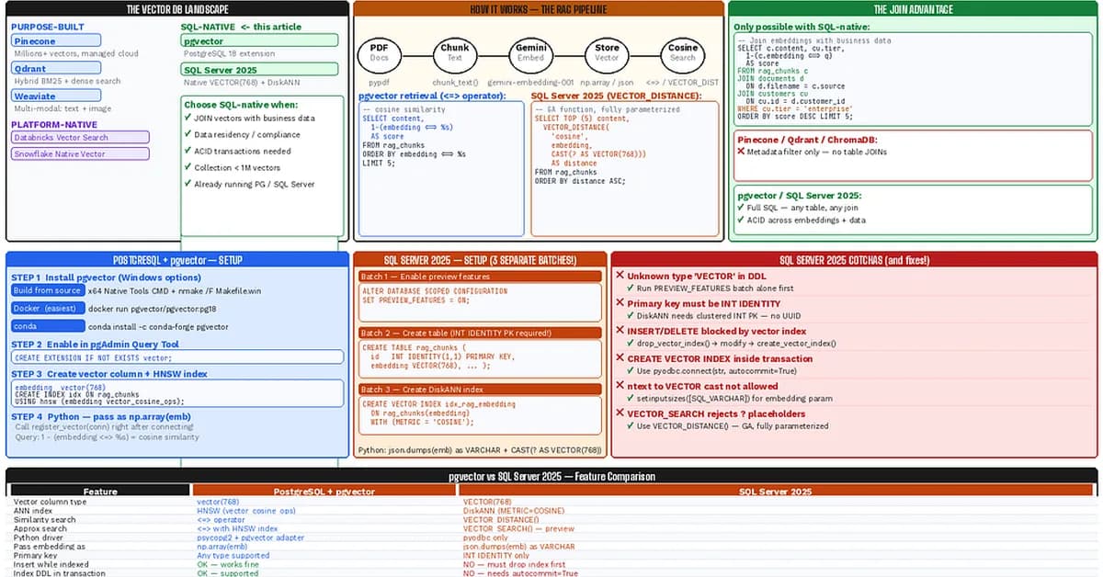Click red X beside 'Metadata filter only — no table JOINs'

[x=741, y=151]
